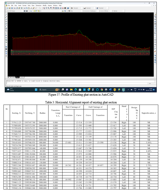
Task: Click superelevation value 7.00% in table
Action: pos(149,179)
